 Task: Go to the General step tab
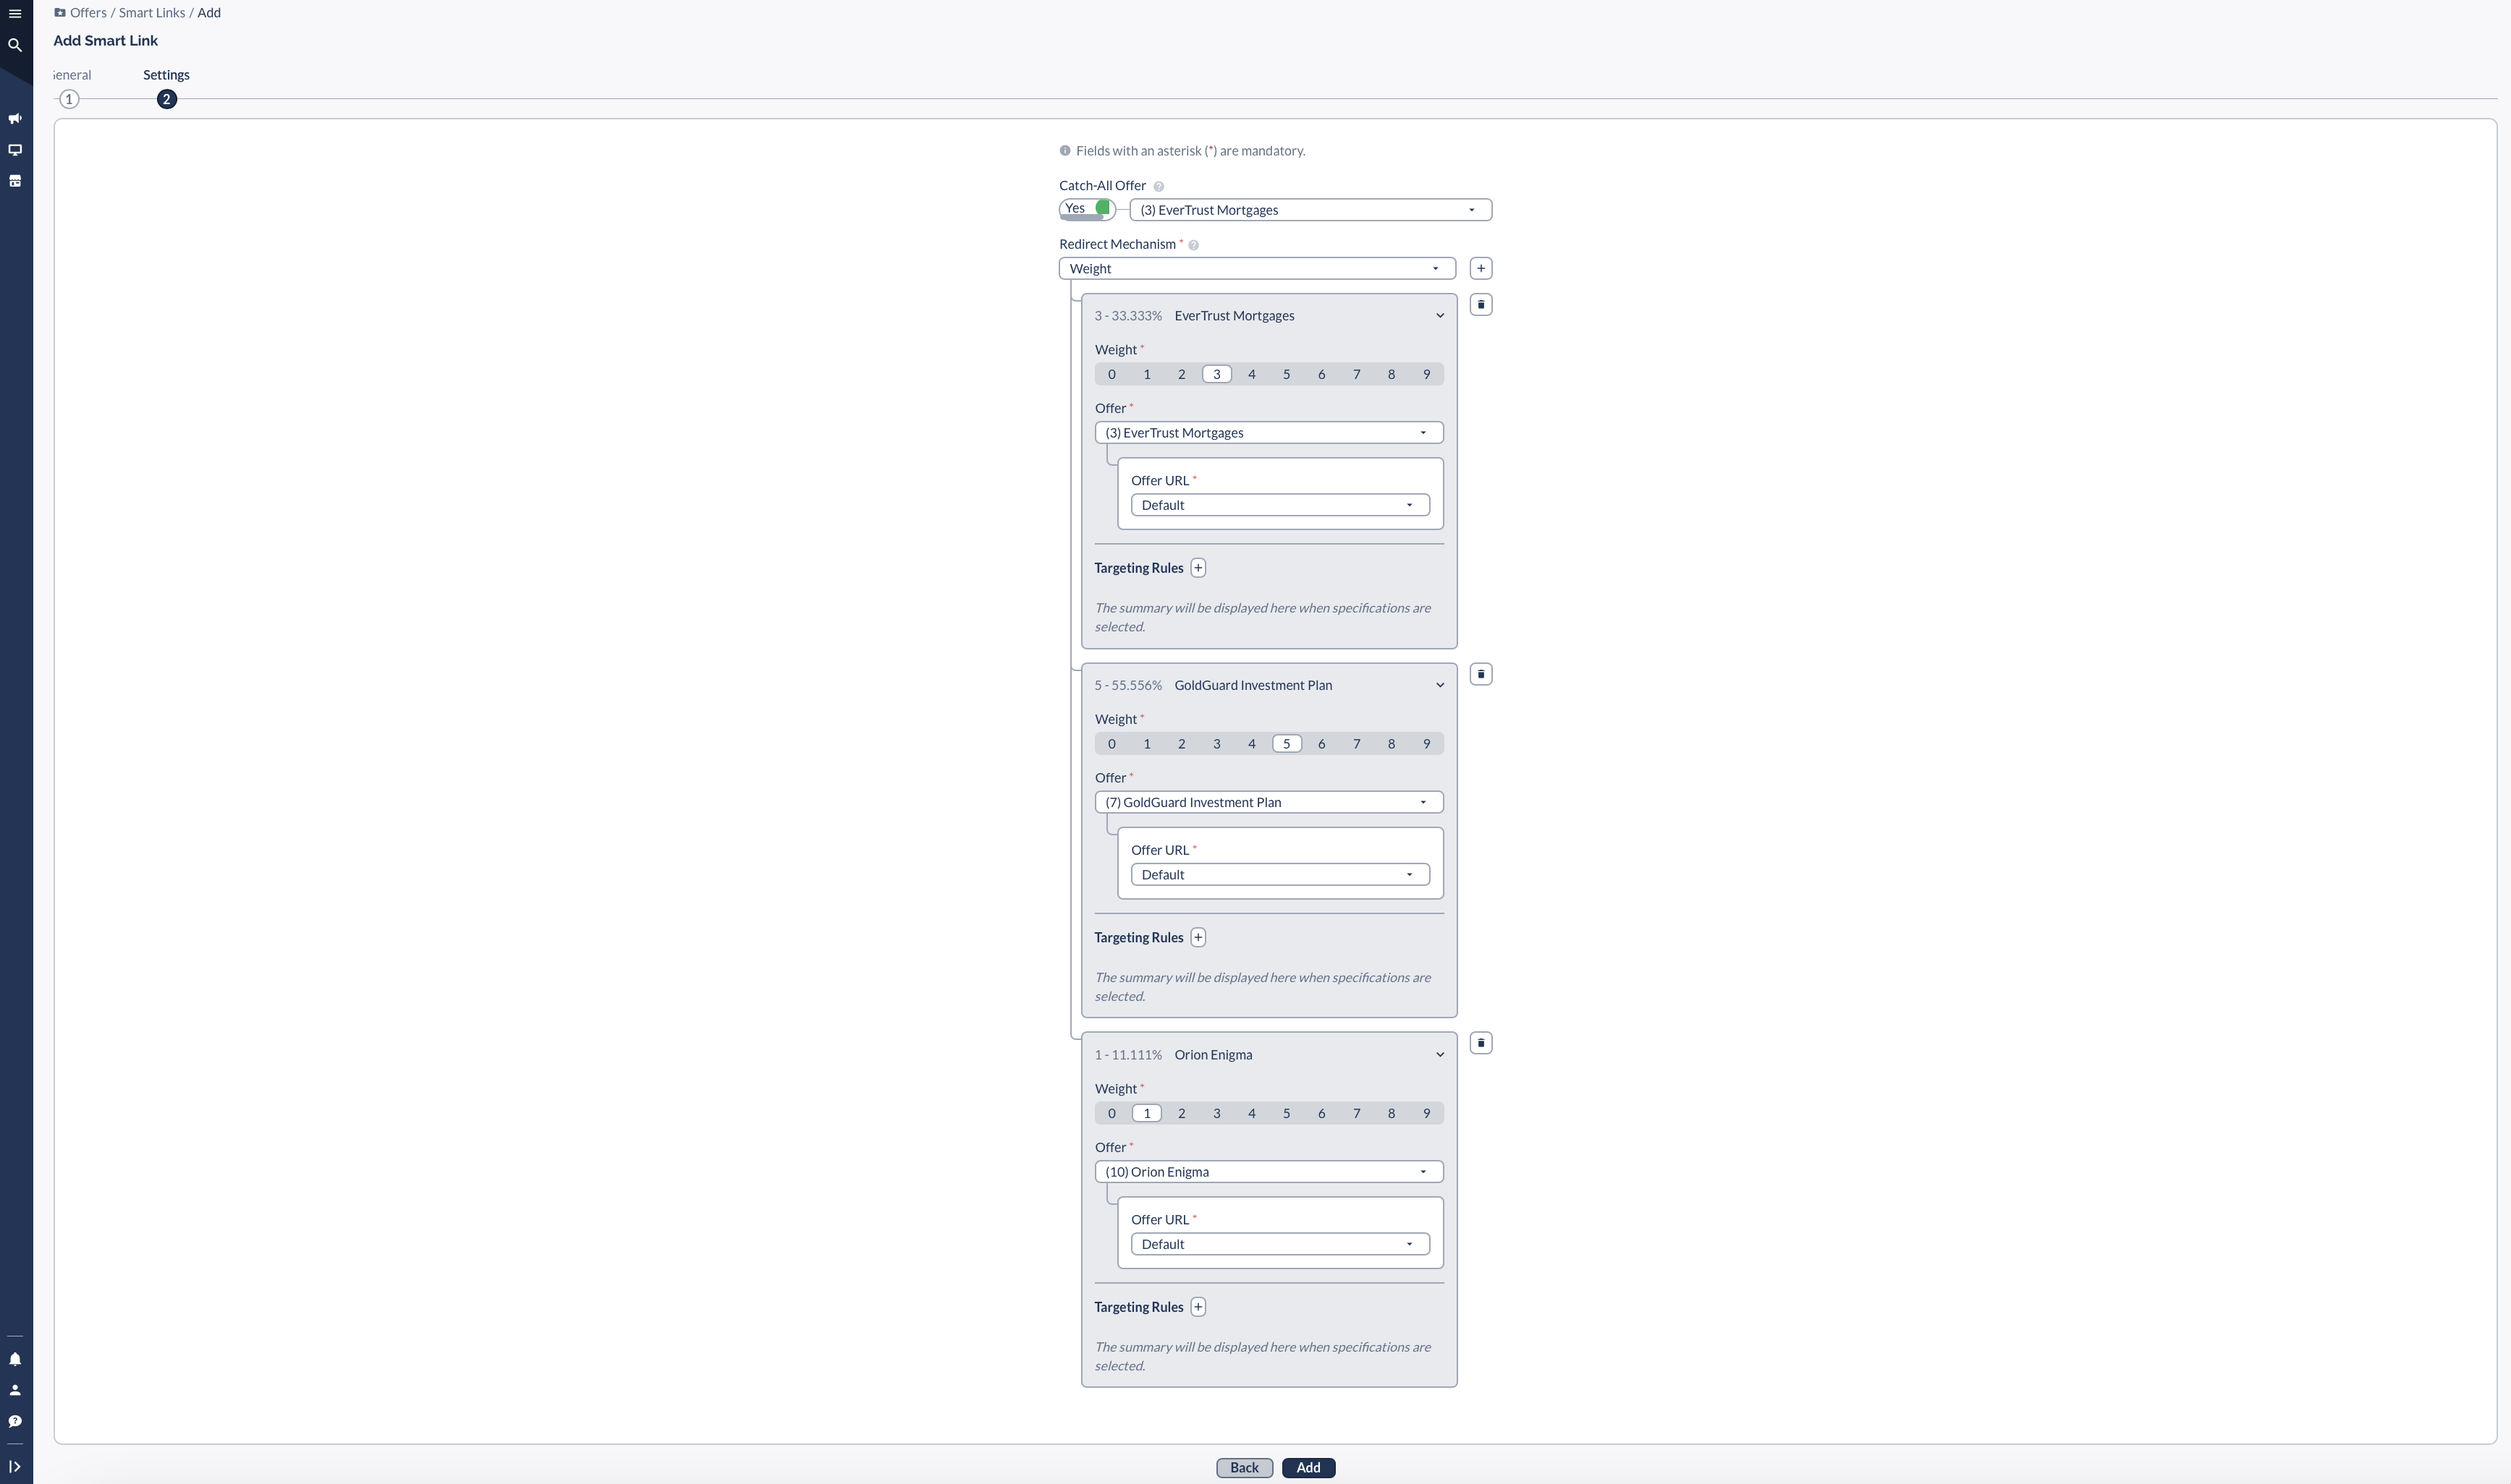click(x=72, y=75)
